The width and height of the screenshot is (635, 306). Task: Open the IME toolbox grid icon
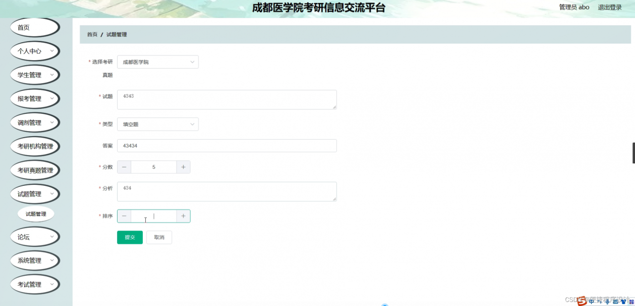631,302
